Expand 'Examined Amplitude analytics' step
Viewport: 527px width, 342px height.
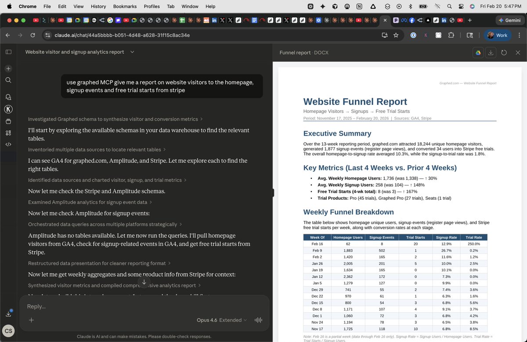coord(90,202)
